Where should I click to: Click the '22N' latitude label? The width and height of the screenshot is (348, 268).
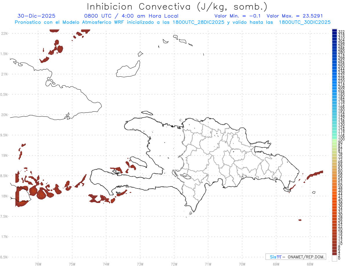pos(4,33)
